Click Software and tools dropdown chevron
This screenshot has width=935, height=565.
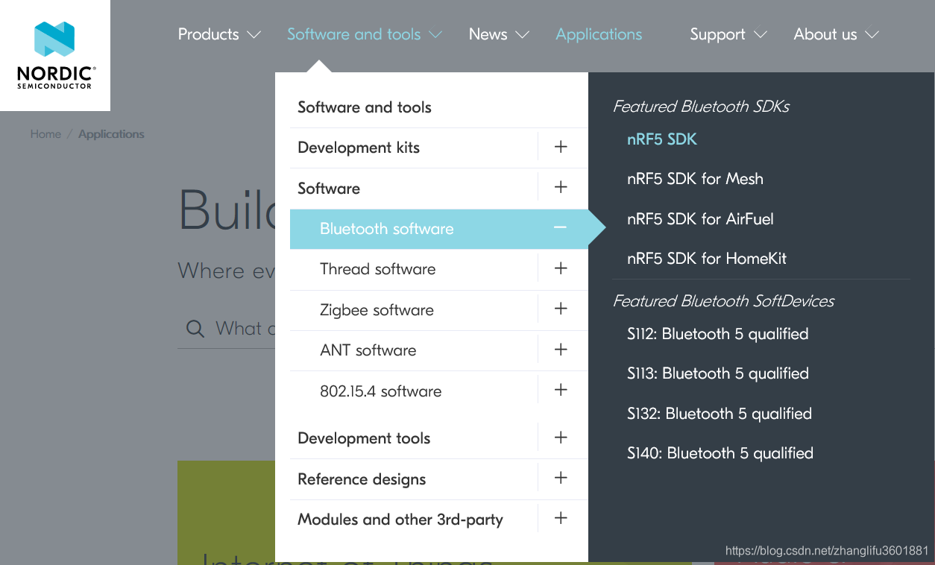435,35
